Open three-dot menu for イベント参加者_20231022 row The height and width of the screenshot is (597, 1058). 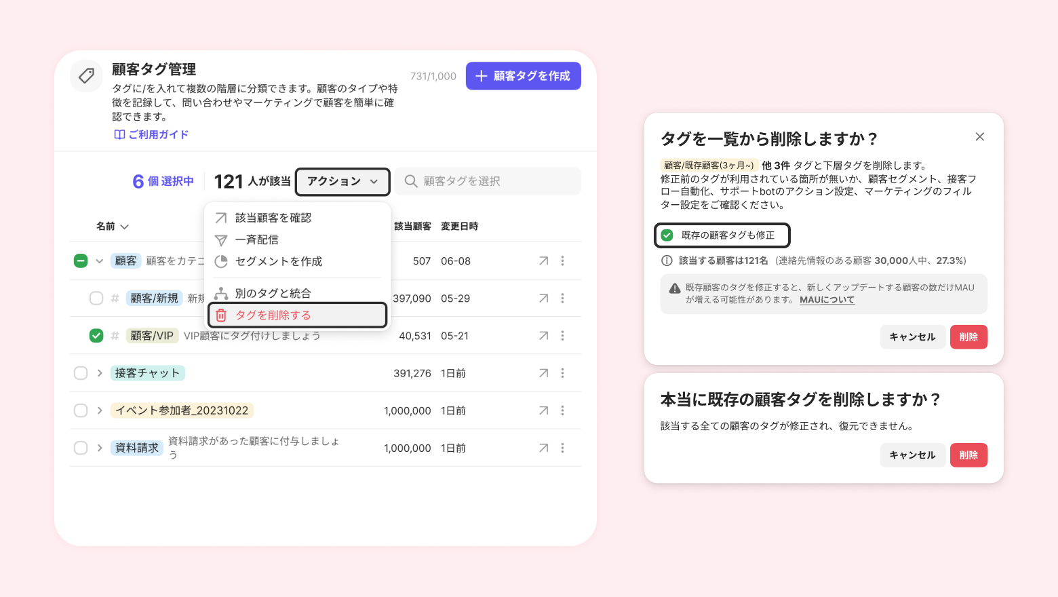pyautogui.click(x=562, y=410)
